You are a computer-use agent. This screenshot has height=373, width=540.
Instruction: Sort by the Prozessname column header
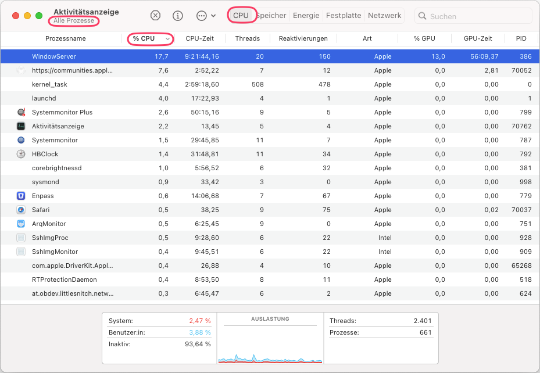point(66,38)
